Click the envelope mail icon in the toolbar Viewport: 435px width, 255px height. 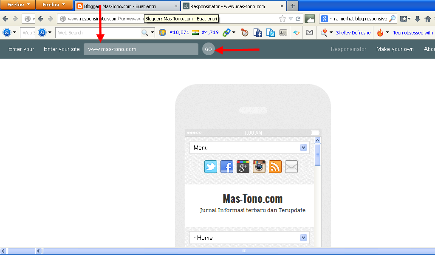(310, 32)
